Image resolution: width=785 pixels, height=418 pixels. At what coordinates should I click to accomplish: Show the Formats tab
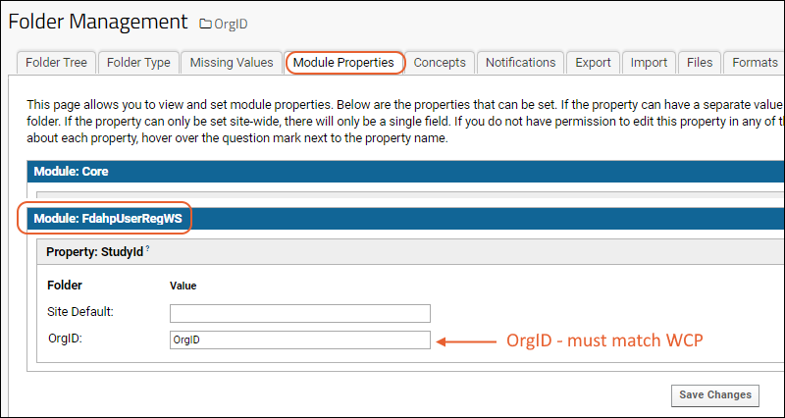[754, 63]
